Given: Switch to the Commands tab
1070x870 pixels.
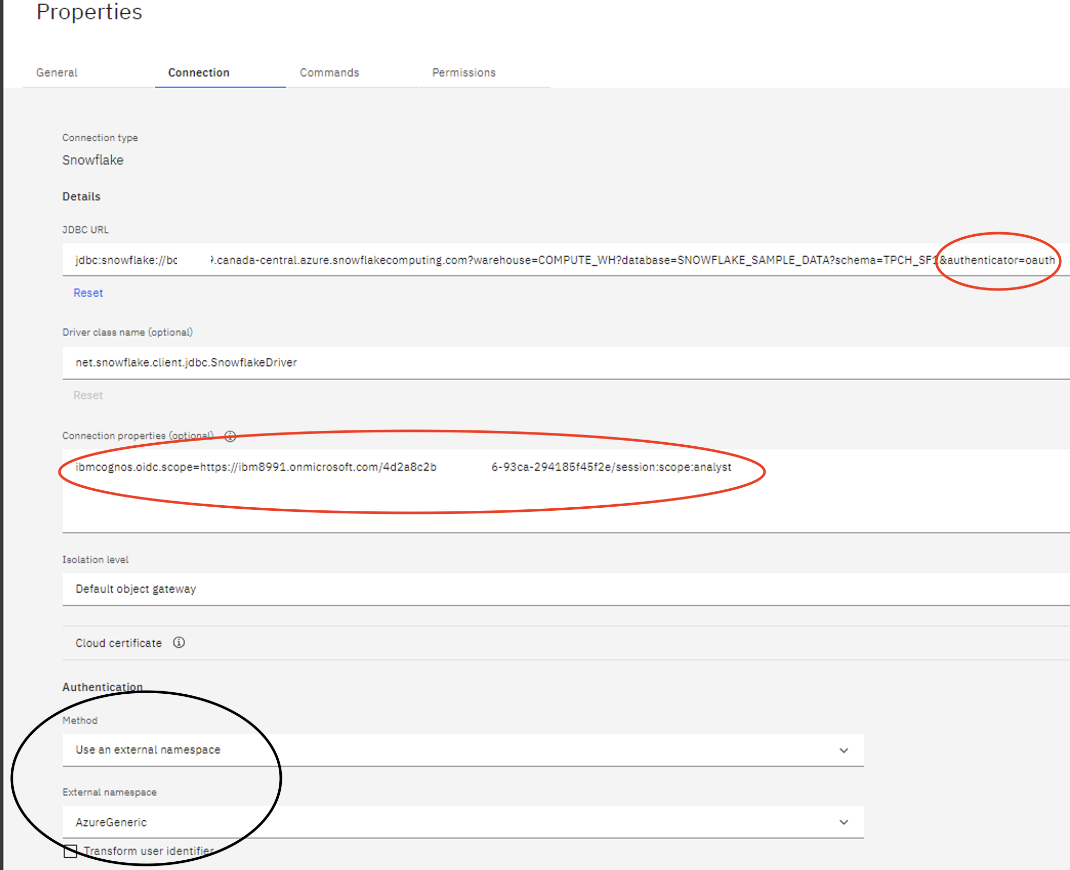Looking at the screenshot, I should [x=330, y=73].
